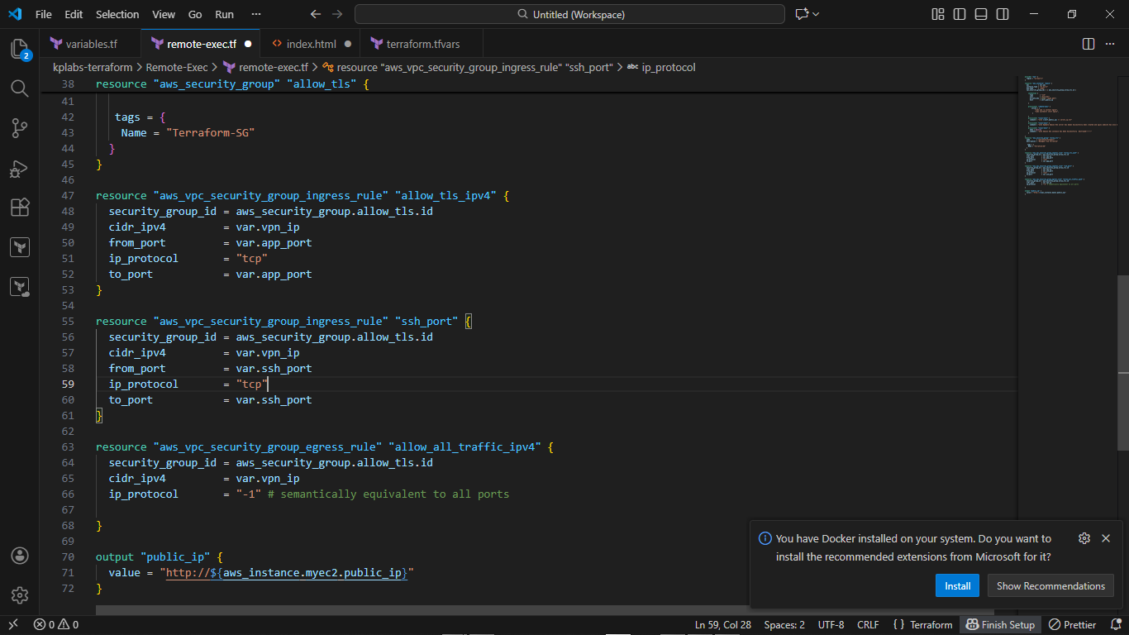The height and width of the screenshot is (635, 1129).
Task: Open the Source Control icon
Action: pos(20,128)
